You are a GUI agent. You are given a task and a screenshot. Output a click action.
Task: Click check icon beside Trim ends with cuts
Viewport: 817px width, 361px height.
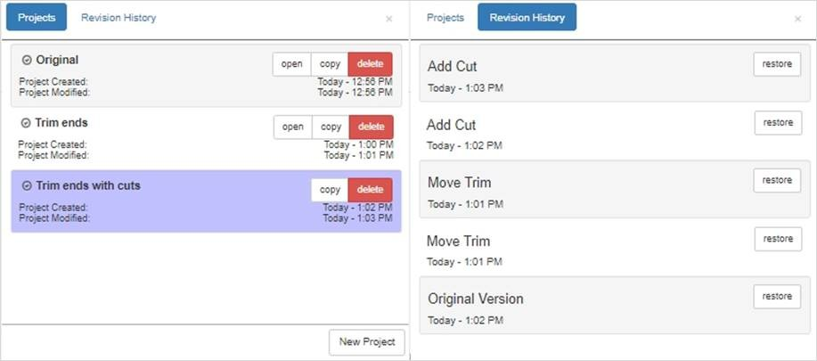27,186
